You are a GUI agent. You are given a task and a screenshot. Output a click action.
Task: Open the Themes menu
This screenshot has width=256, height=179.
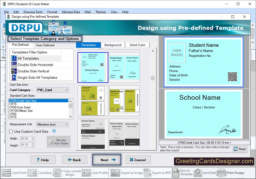click(101, 12)
